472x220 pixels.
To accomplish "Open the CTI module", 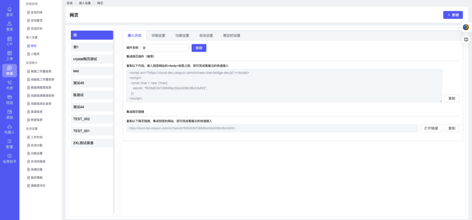I will [x=10, y=41].
